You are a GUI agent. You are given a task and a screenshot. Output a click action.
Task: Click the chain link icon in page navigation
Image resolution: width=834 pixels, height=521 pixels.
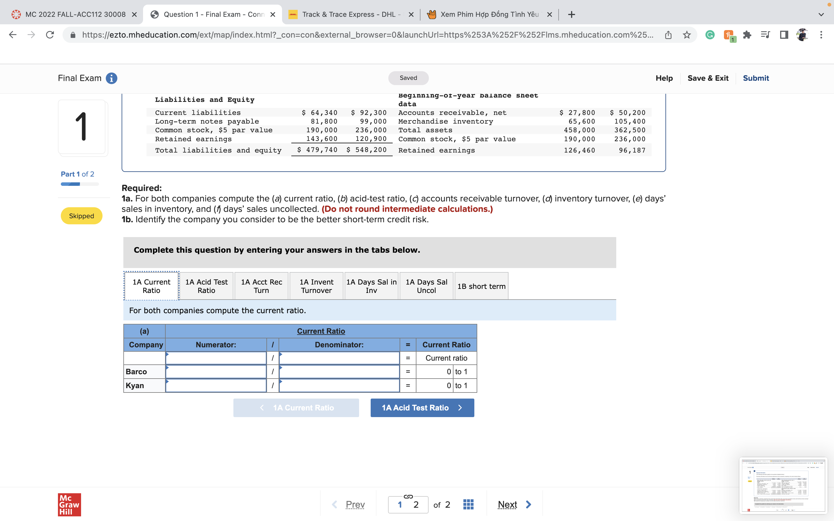(408, 497)
